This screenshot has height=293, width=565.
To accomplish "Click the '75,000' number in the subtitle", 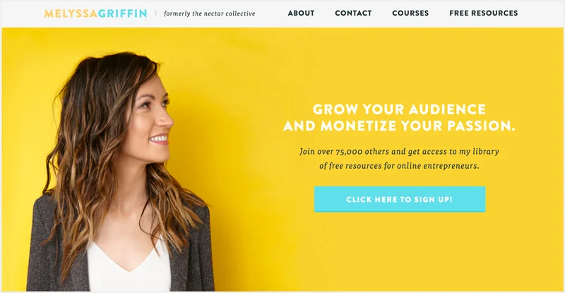I will 349,152.
